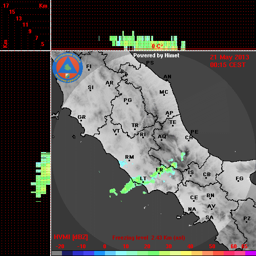Select the date '21 May 2013'
The image size is (256, 256).
229,57
